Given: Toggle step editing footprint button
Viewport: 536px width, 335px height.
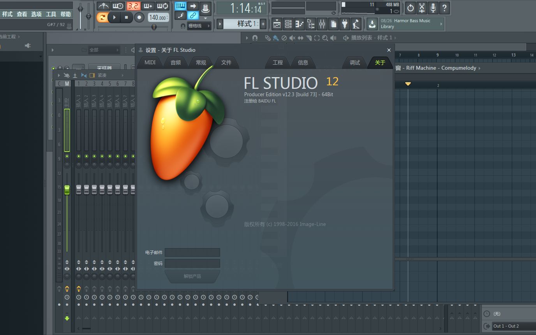Looking at the screenshot, I should (180, 16).
